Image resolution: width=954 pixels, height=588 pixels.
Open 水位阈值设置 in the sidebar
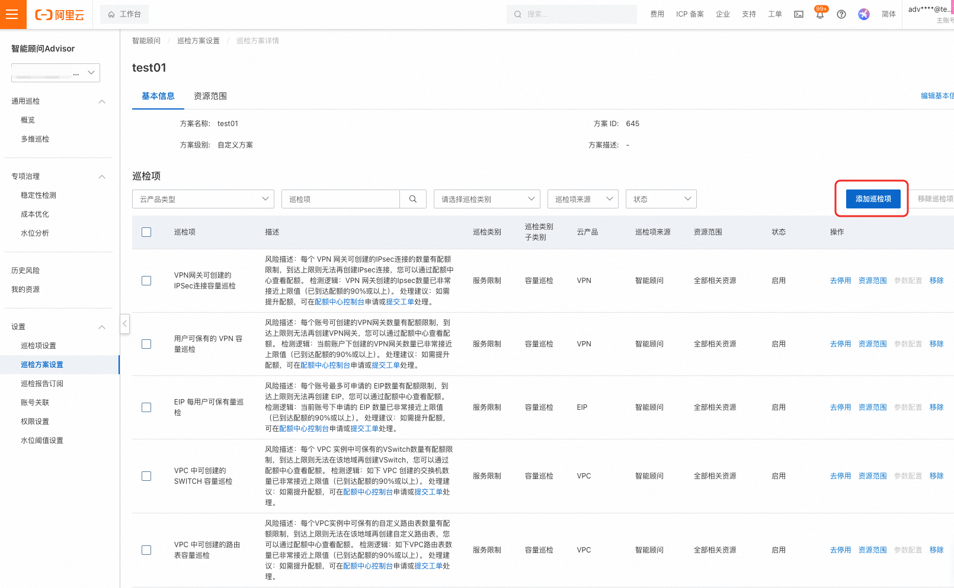coord(42,441)
